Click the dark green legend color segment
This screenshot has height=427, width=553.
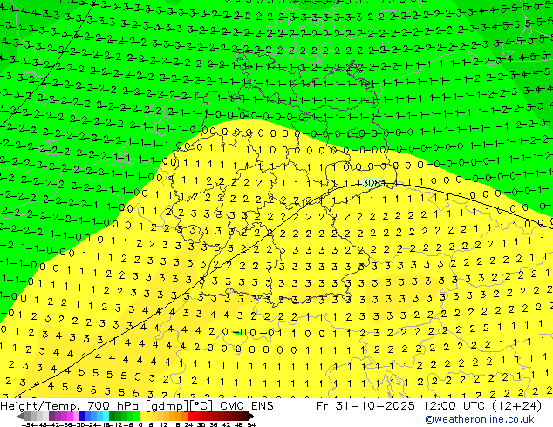click(113, 417)
